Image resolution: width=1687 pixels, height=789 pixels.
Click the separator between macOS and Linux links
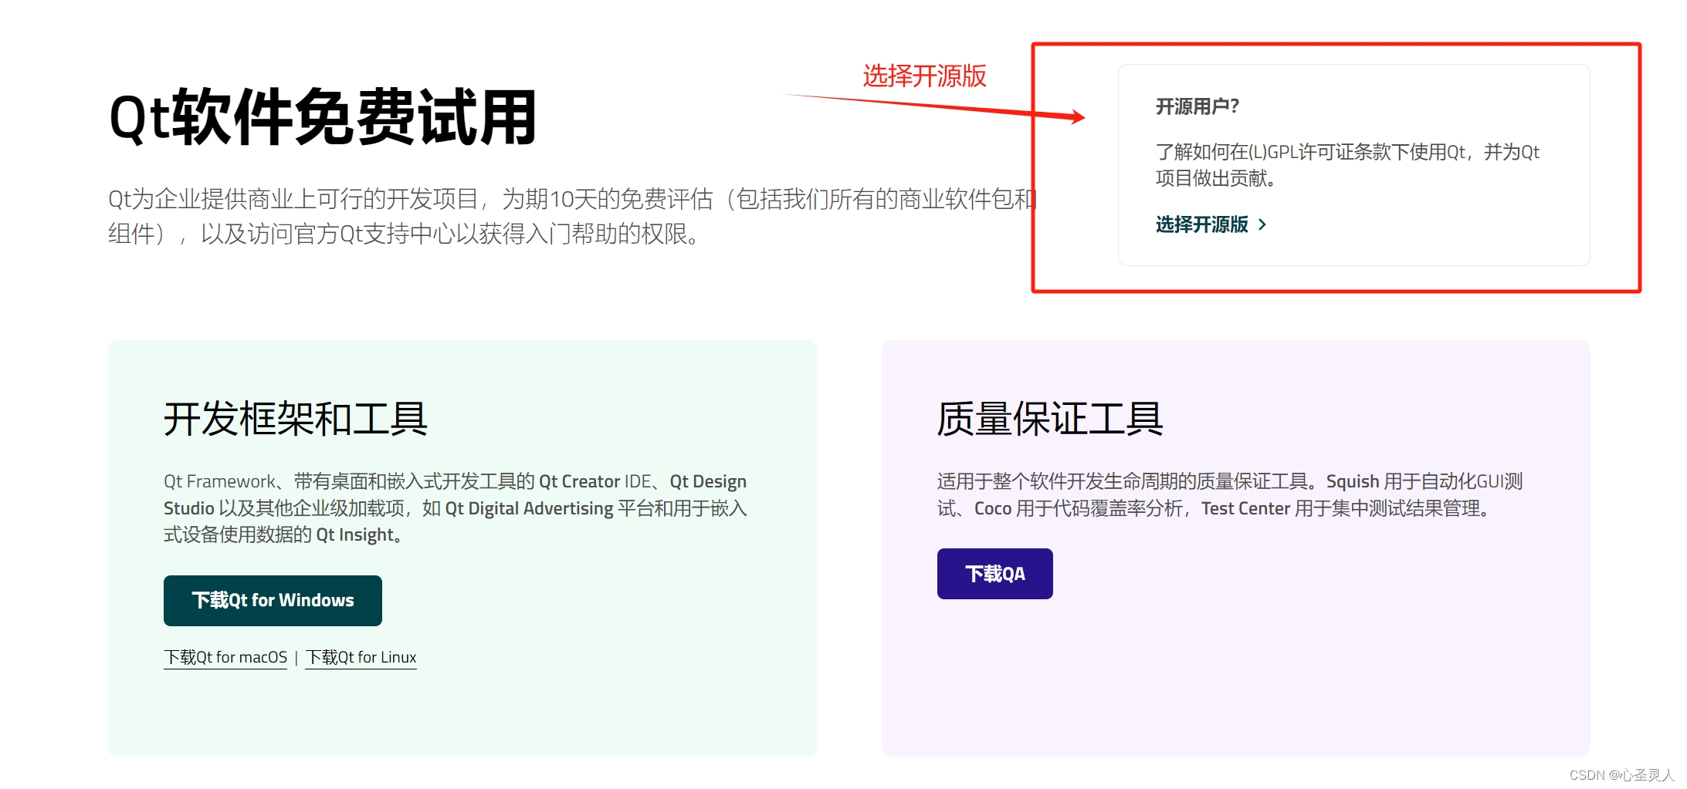pyautogui.click(x=296, y=657)
